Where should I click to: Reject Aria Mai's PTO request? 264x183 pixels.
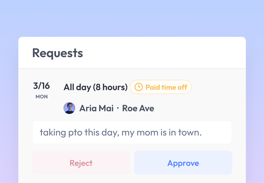click(81, 163)
